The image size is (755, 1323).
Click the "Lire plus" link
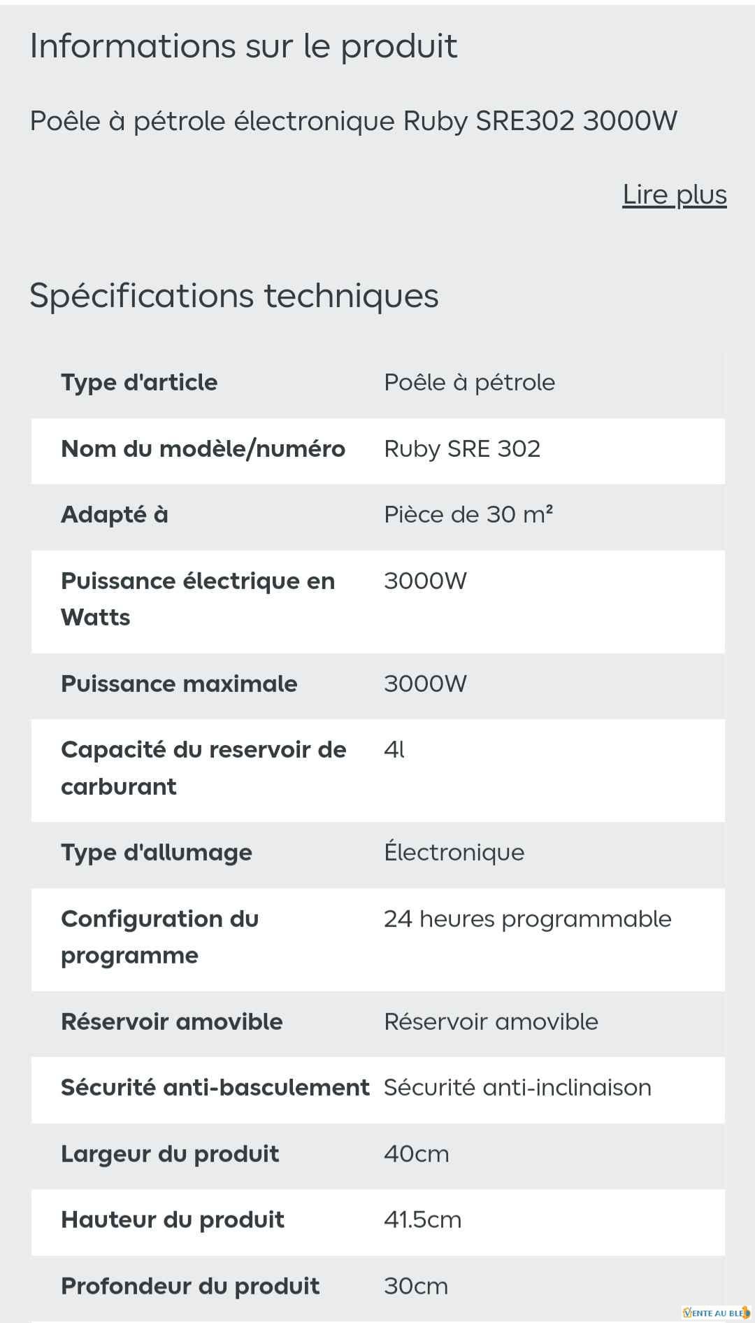click(x=674, y=194)
